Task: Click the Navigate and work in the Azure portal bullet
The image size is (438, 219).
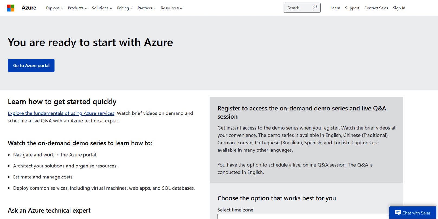Action: point(55,155)
